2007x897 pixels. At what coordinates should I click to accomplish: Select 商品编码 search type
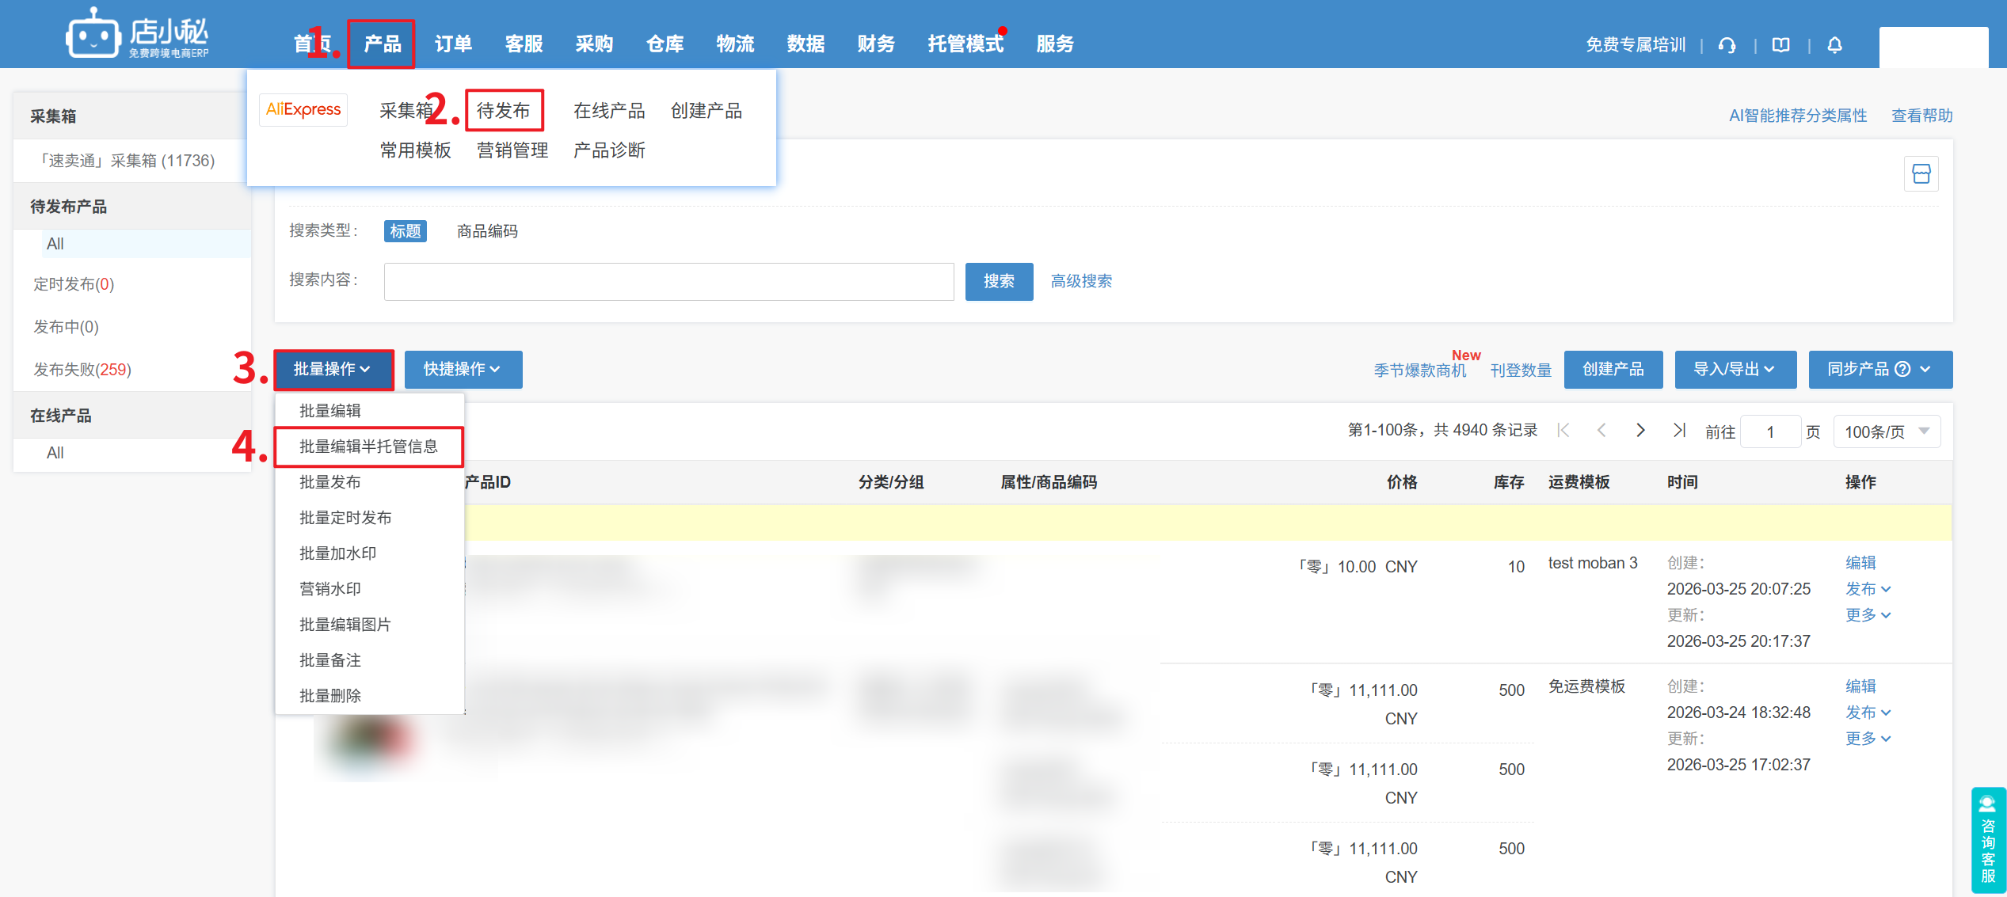(x=487, y=231)
